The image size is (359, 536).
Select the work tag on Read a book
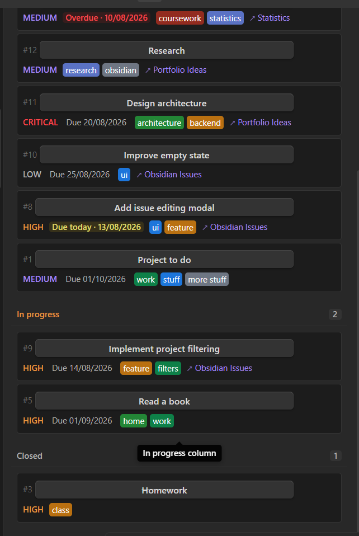[162, 421]
